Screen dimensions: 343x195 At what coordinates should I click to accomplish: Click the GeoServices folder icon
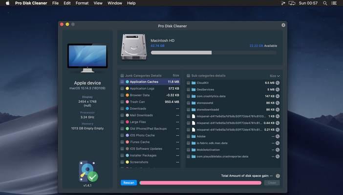click(193, 90)
